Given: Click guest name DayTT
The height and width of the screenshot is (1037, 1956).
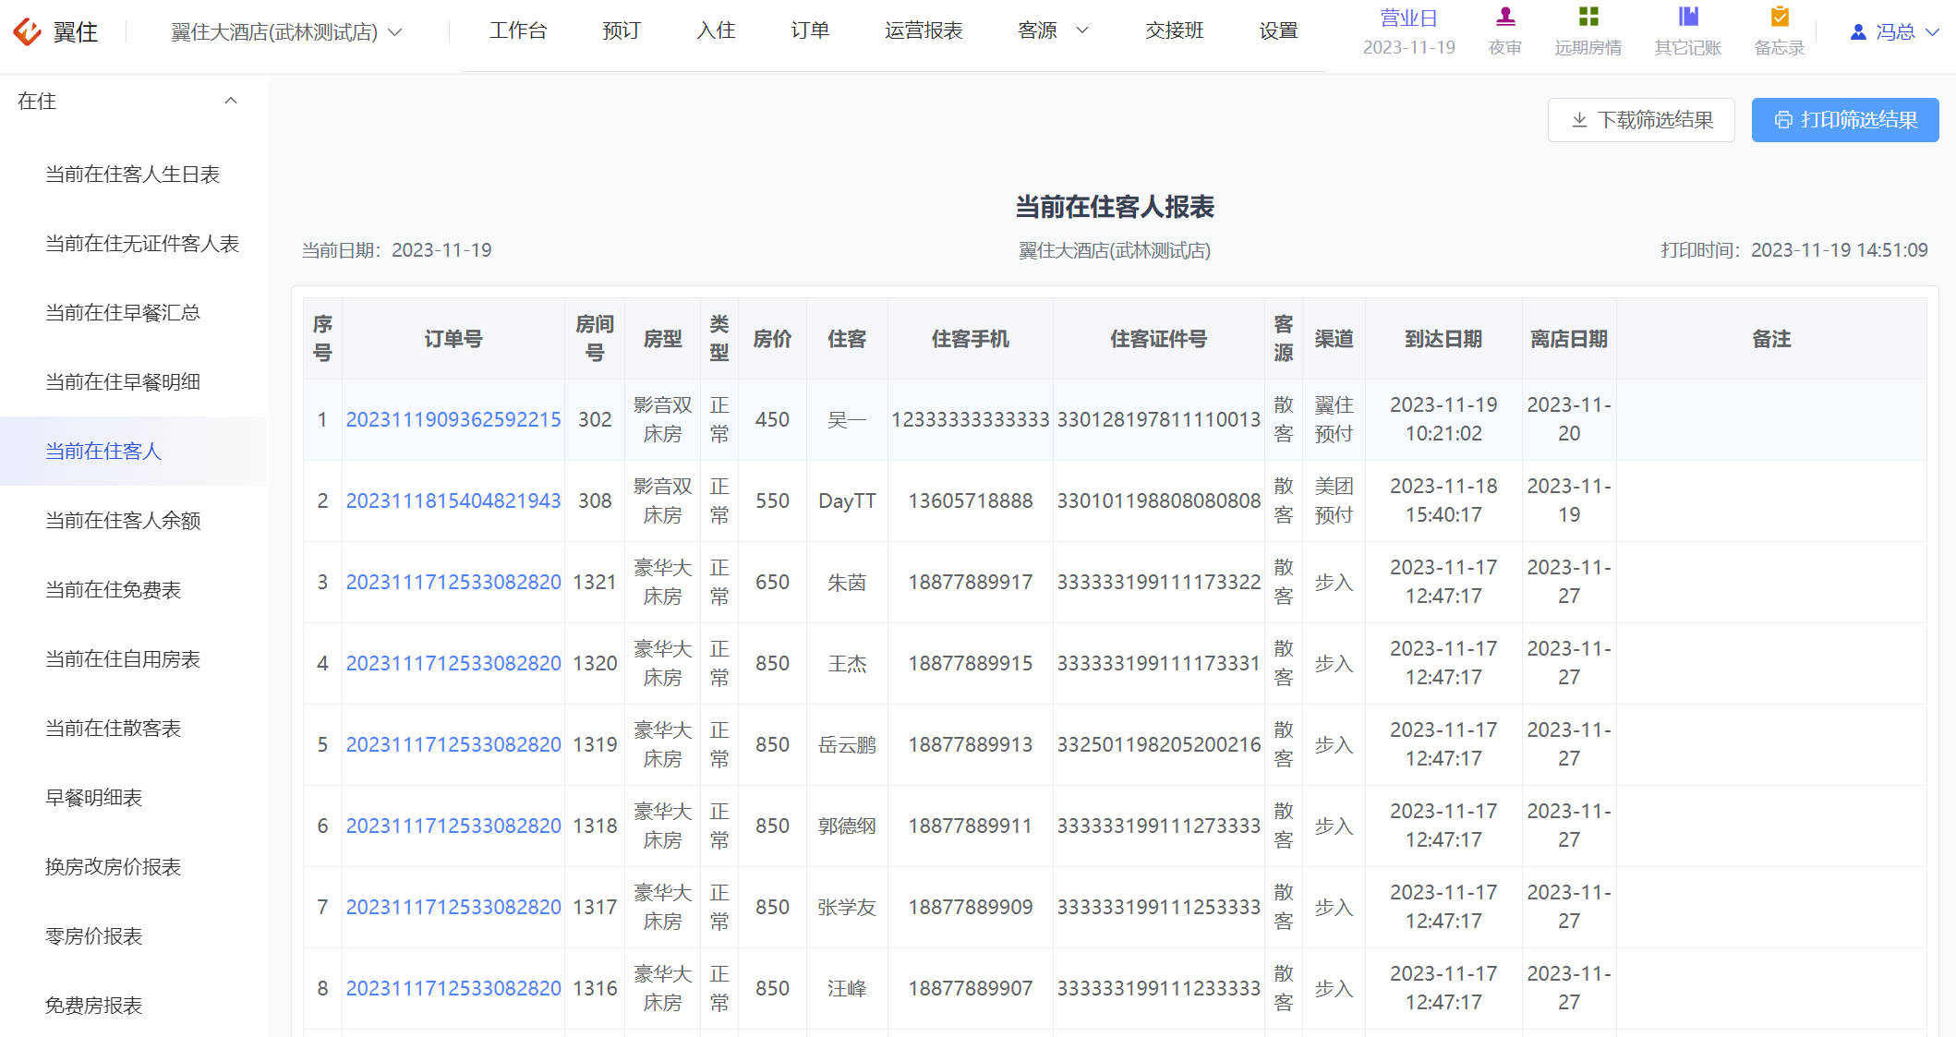Looking at the screenshot, I should point(847,501).
